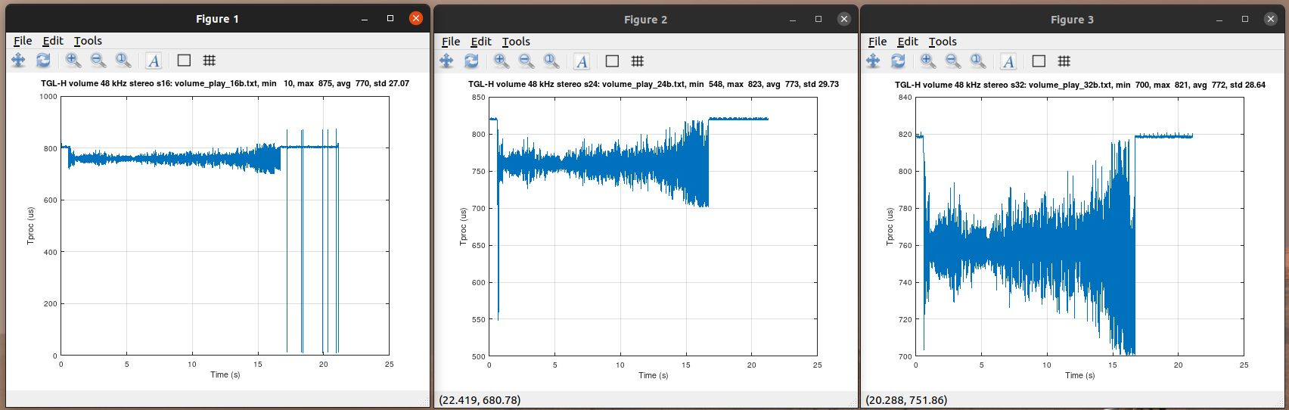Activate Zoom In tool in Figure 2
The height and width of the screenshot is (410, 1289).
pos(502,61)
